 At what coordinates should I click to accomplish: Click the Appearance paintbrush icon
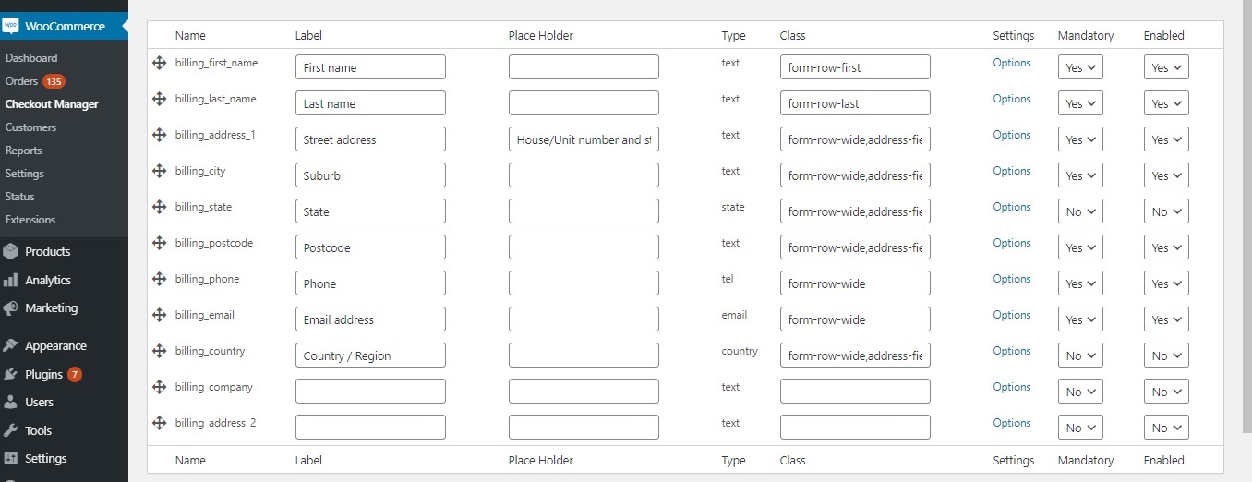coord(11,345)
